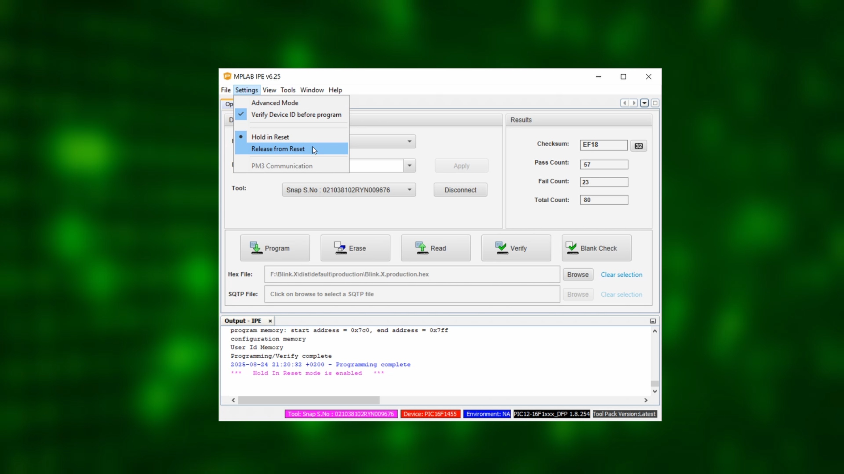Minimize the Output IPE panel icon
The height and width of the screenshot is (474, 844).
pos(652,321)
